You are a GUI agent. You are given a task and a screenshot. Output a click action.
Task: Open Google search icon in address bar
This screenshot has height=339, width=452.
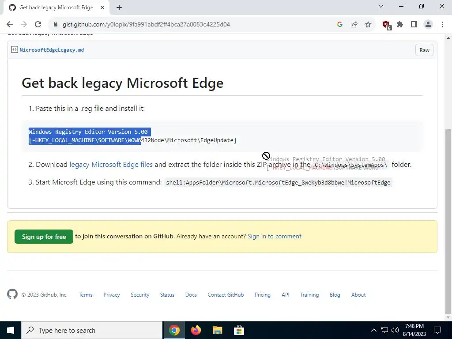click(340, 25)
